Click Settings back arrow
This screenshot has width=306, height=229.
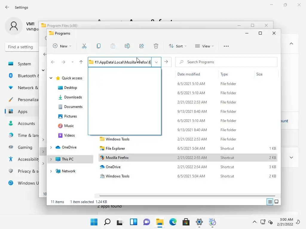(x=7, y=7)
